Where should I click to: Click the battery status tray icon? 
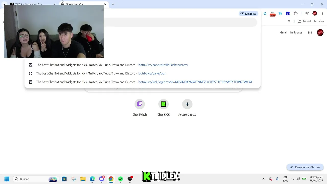tap(304, 179)
